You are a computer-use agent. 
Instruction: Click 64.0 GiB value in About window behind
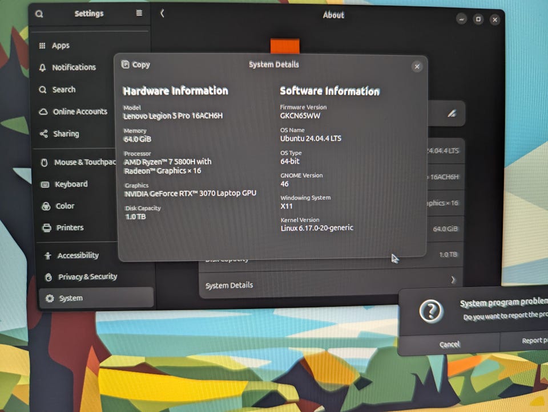tap(445, 229)
